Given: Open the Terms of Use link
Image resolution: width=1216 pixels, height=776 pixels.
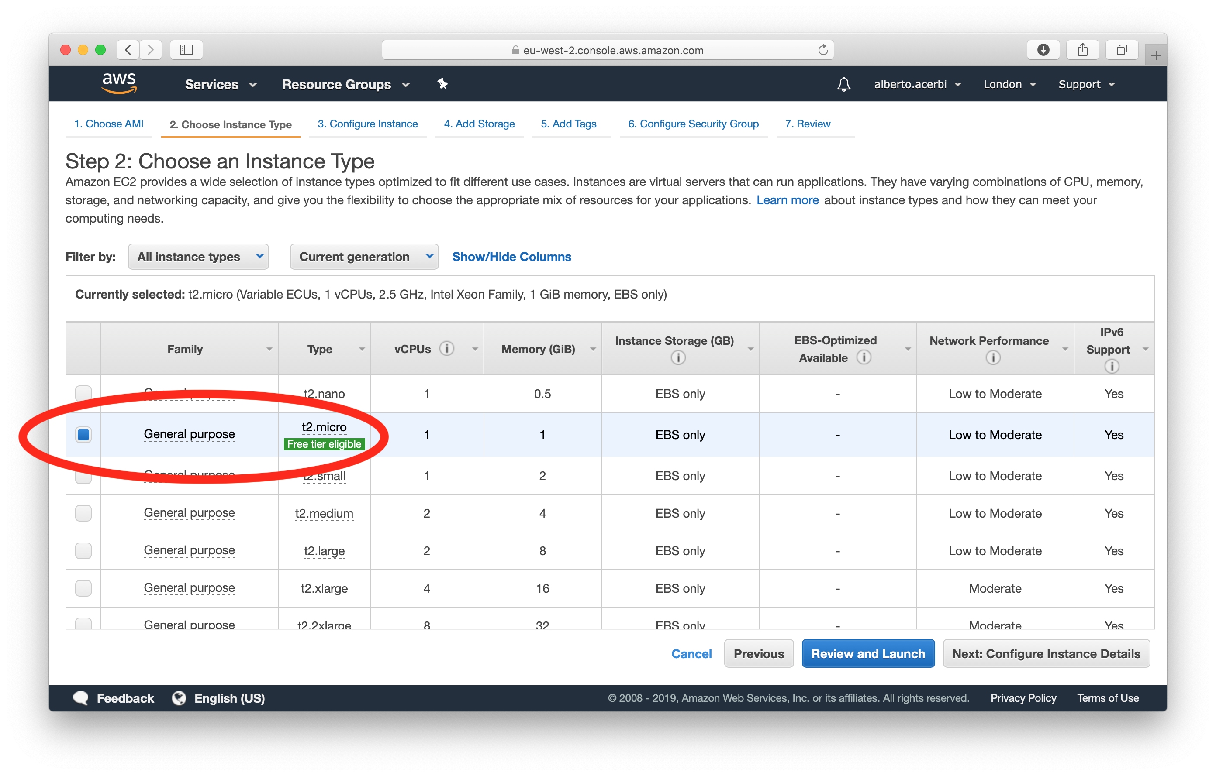Looking at the screenshot, I should tap(1107, 698).
